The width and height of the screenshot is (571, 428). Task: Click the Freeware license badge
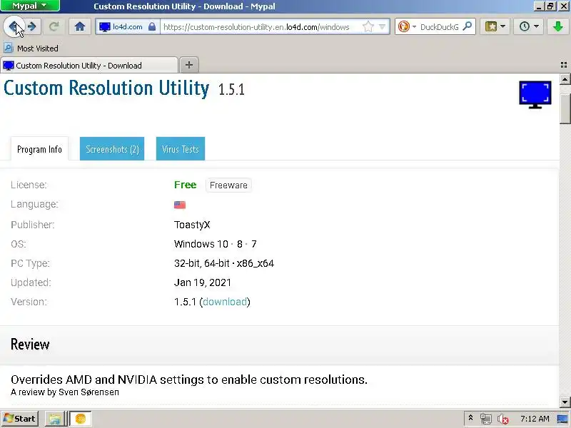tap(228, 185)
